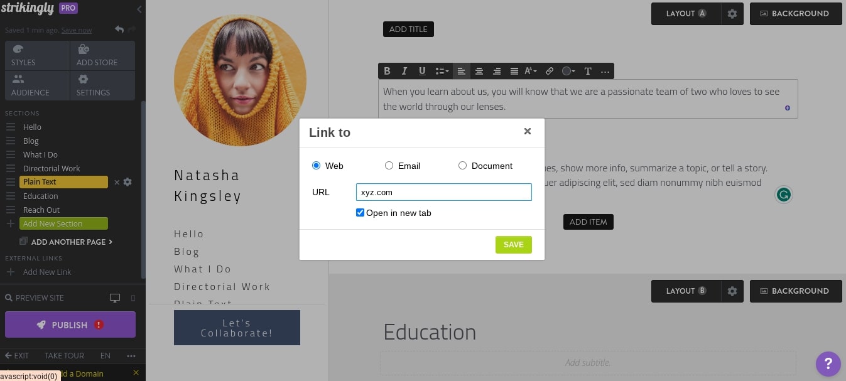Toggle bold formatting in text toolbar

point(387,71)
